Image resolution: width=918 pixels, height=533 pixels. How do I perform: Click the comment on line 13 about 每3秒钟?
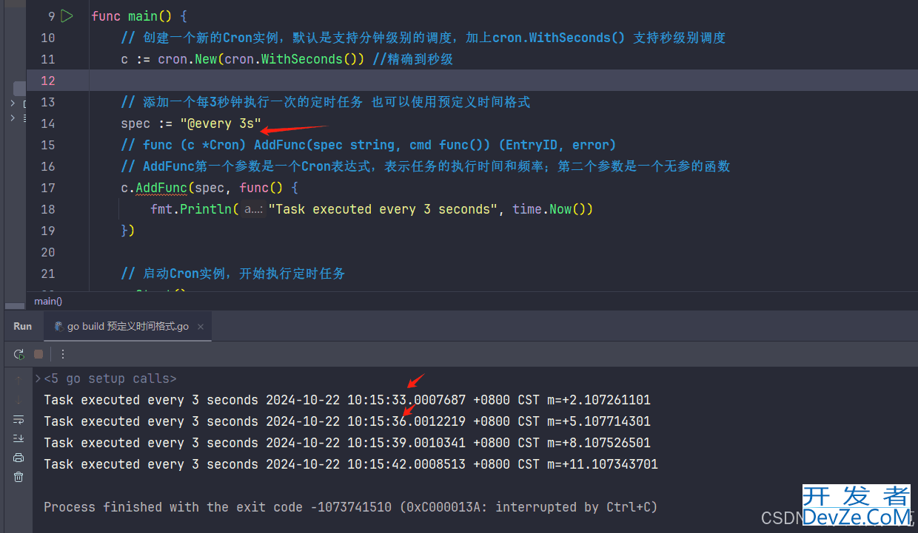326,102
